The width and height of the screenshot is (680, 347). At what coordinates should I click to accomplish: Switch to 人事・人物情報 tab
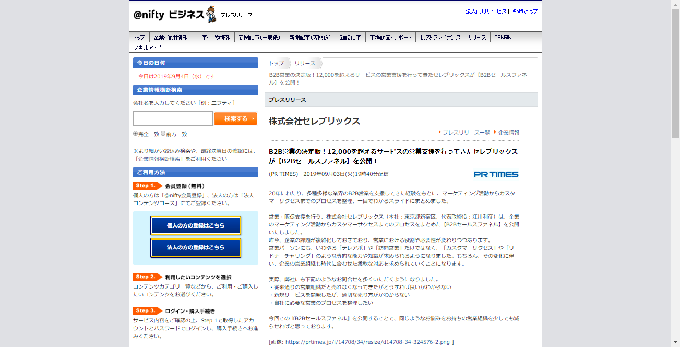213,37
